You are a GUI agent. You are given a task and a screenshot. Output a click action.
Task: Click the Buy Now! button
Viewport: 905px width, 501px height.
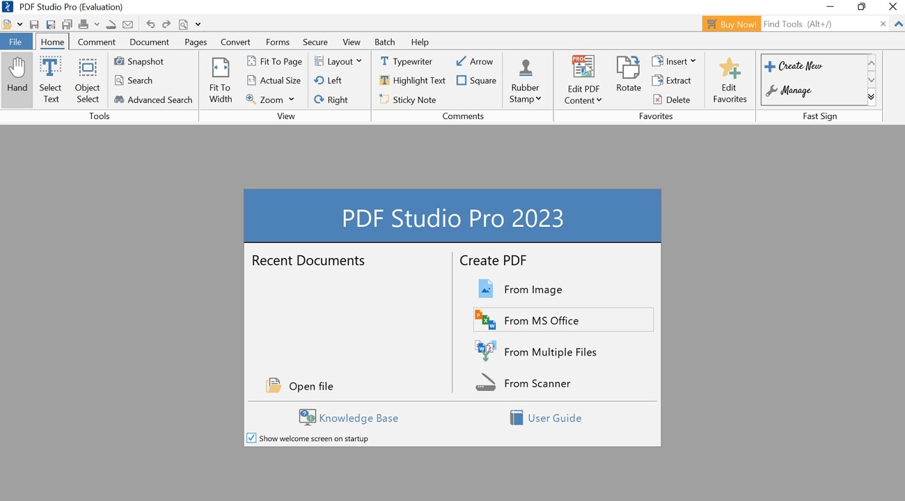[x=731, y=24]
